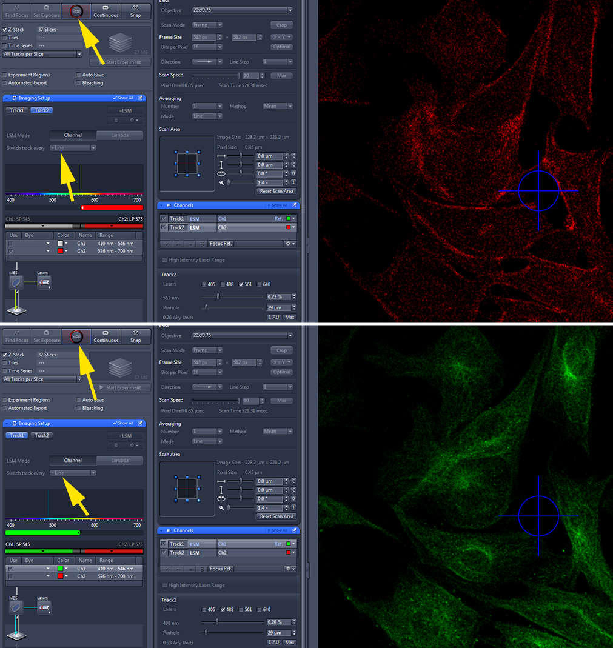Switch to Track1 tab in the red-image Imaging Setup

point(17,110)
